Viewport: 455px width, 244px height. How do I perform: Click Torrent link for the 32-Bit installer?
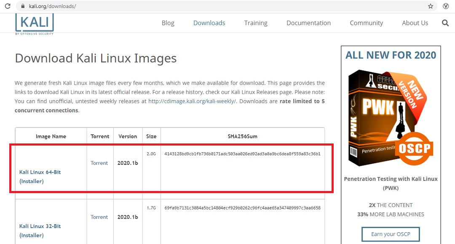tap(99, 217)
